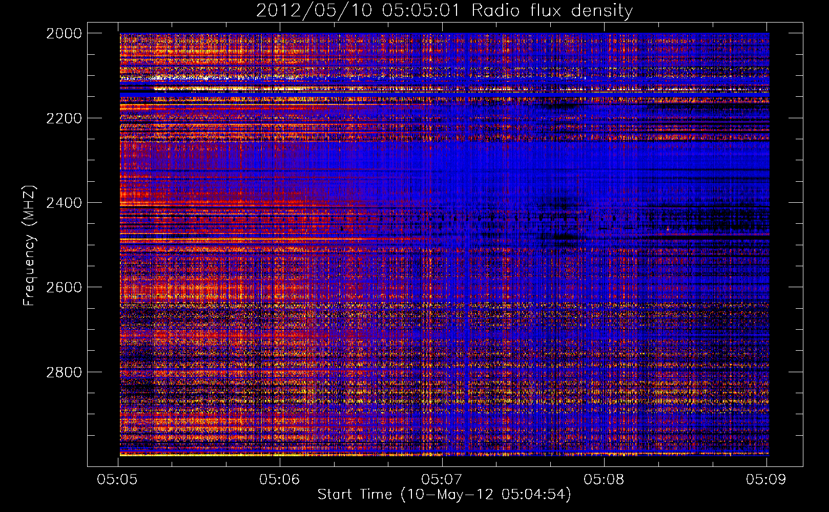Image resolution: width=829 pixels, height=512 pixels.
Task: Click the 05:05 time axis label
Action: pyautogui.click(x=117, y=480)
